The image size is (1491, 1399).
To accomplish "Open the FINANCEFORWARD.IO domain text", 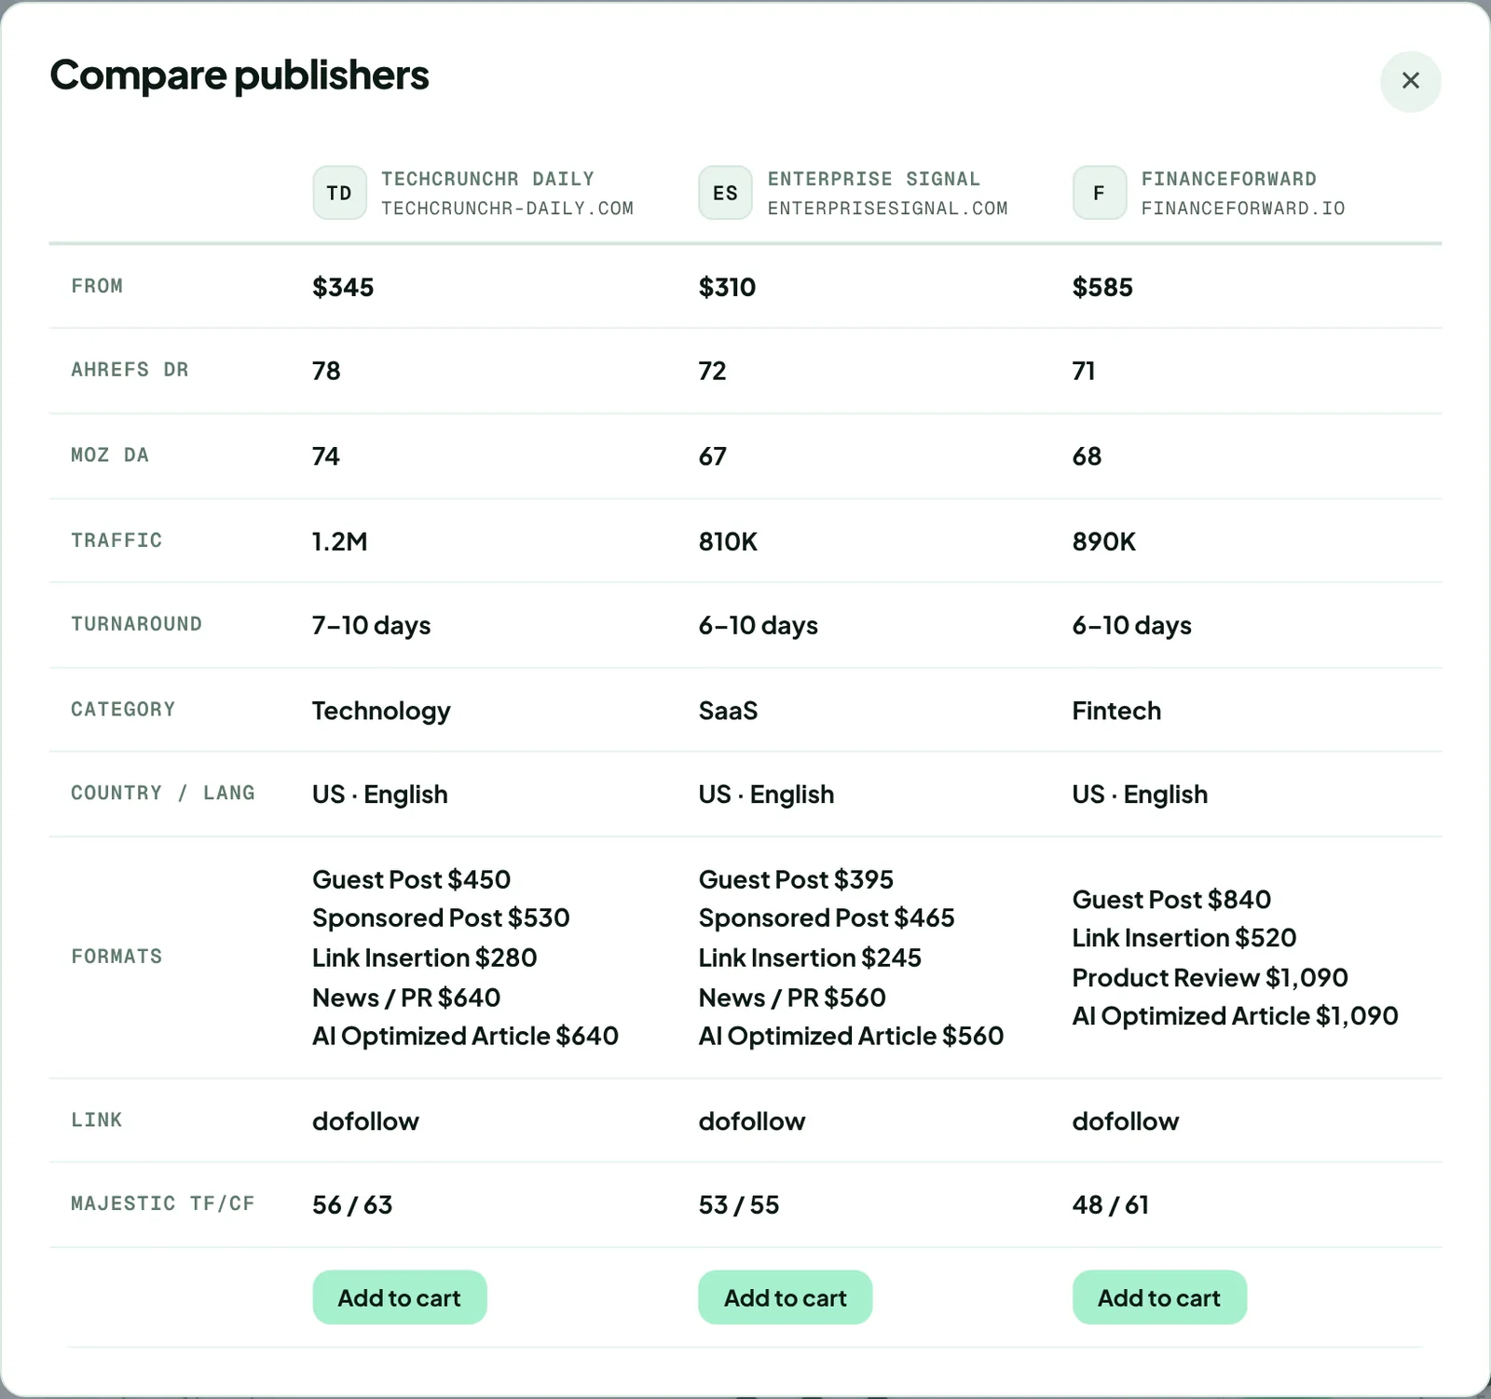I will click(1243, 209).
